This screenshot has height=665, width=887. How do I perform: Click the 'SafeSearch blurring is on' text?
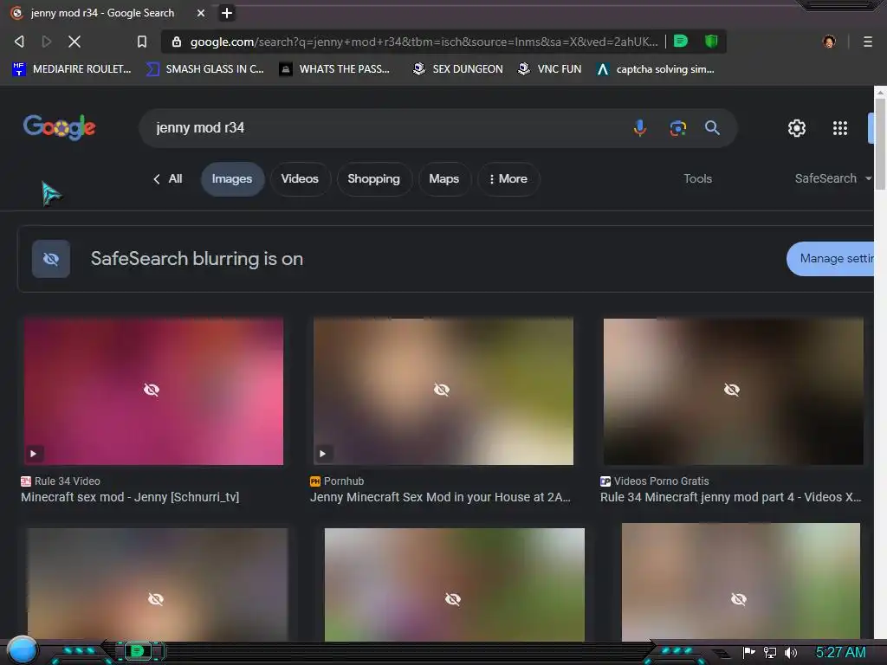coord(197,259)
